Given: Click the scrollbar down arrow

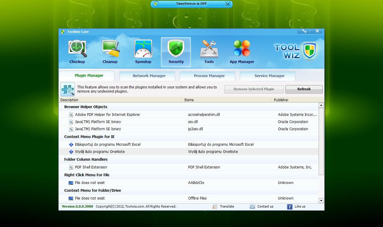Looking at the screenshot, I should [321, 201].
